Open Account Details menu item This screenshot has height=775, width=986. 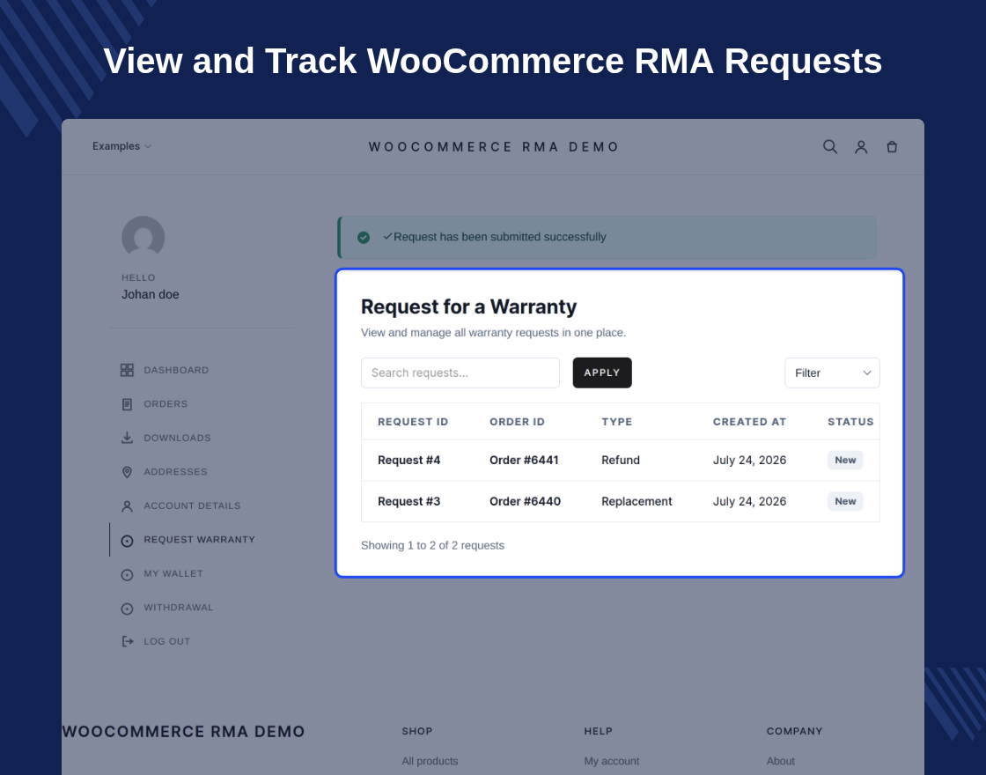193,506
